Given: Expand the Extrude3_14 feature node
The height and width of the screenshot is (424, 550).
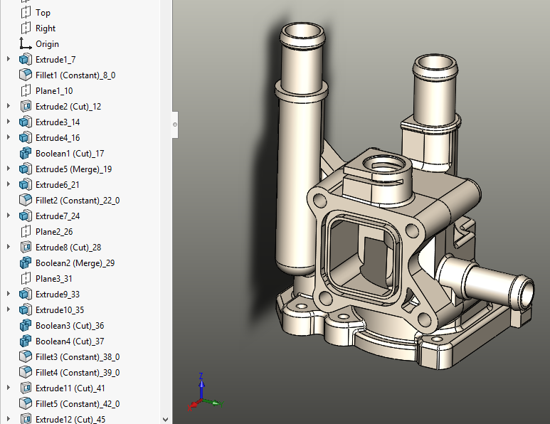Looking at the screenshot, I should (x=9, y=122).
